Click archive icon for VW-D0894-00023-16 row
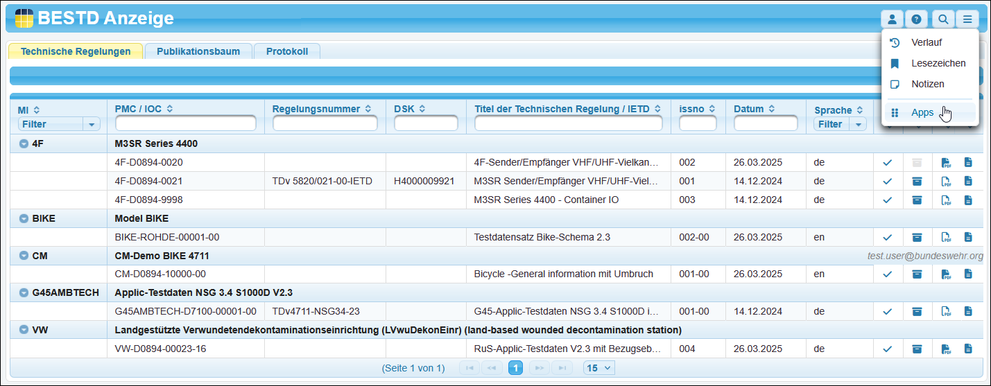Viewport: 991px width, 386px height. 917,349
